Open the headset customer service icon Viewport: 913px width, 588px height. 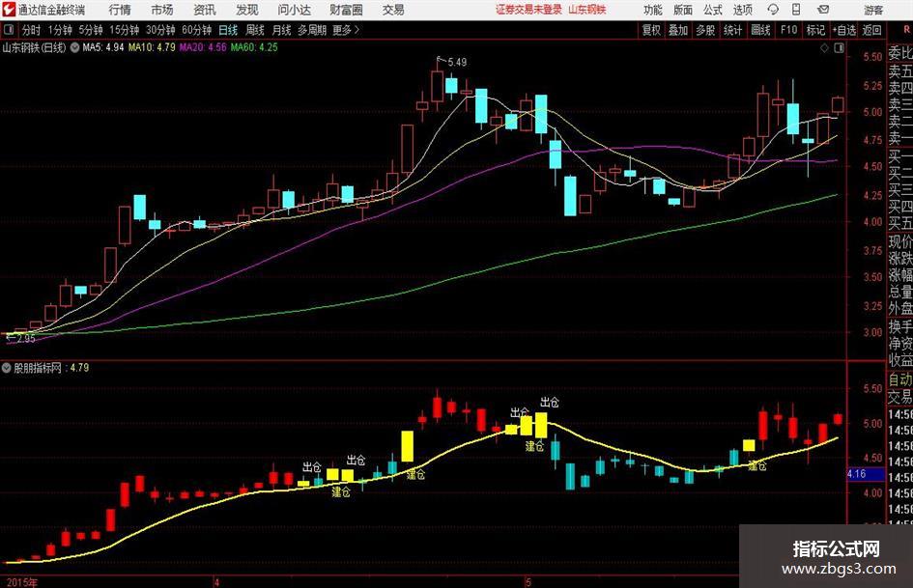pos(773,10)
